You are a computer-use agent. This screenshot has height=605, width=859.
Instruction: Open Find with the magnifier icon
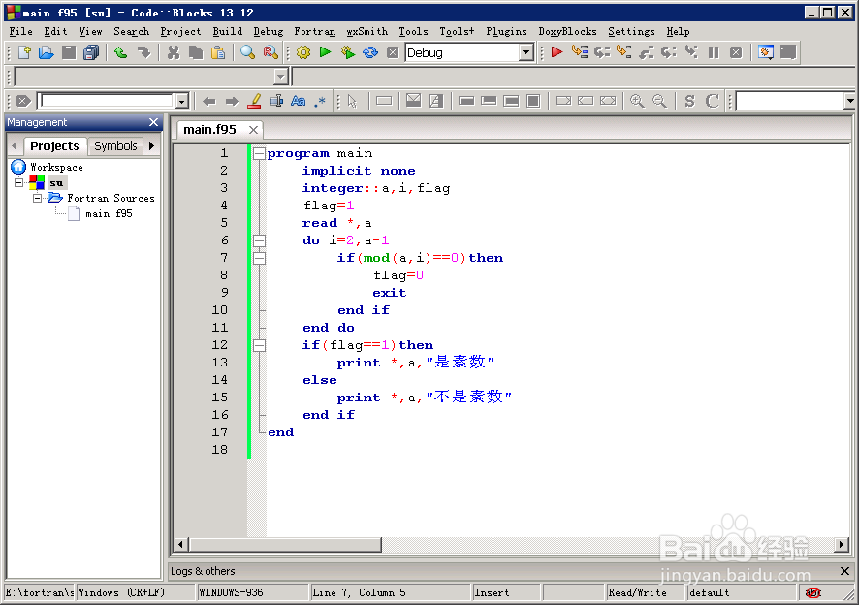247,52
